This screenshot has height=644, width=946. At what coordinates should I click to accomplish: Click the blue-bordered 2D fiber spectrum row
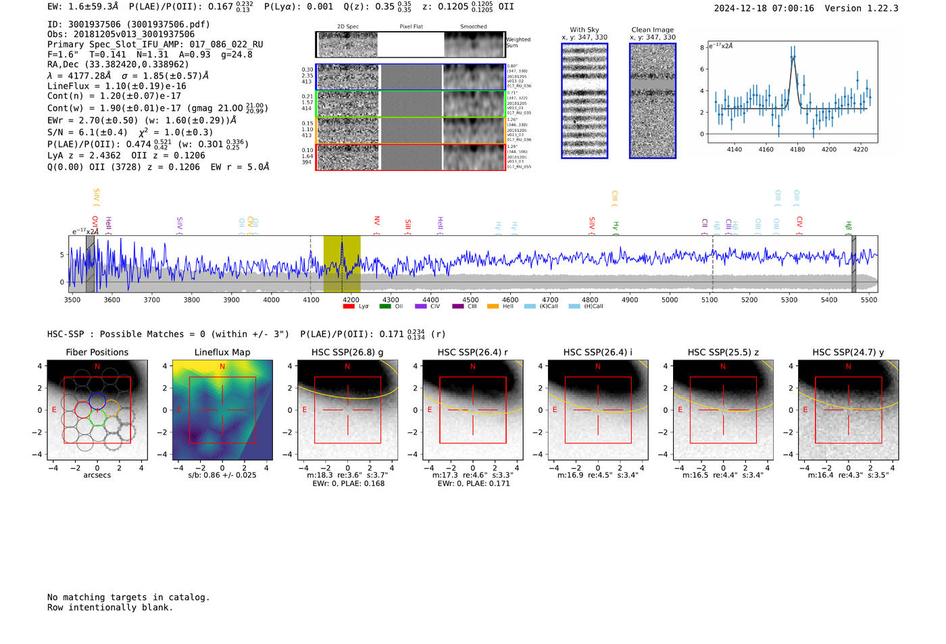[x=410, y=77]
